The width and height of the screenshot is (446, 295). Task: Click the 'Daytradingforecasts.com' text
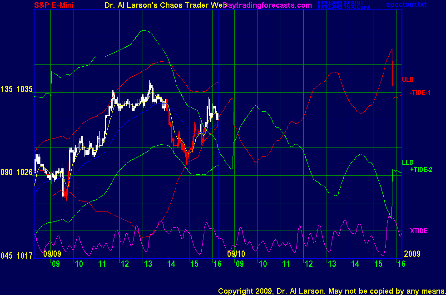[x=268, y=5]
